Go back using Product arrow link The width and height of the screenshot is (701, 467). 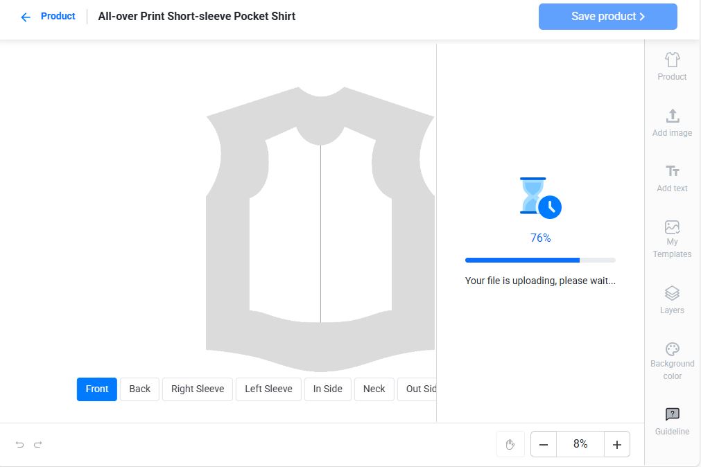pyautogui.click(x=48, y=17)
